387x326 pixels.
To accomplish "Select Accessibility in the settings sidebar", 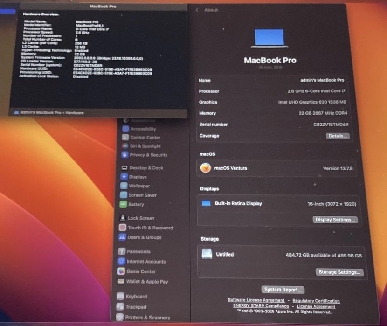I will pyautogui.click(x=143, y=129).
